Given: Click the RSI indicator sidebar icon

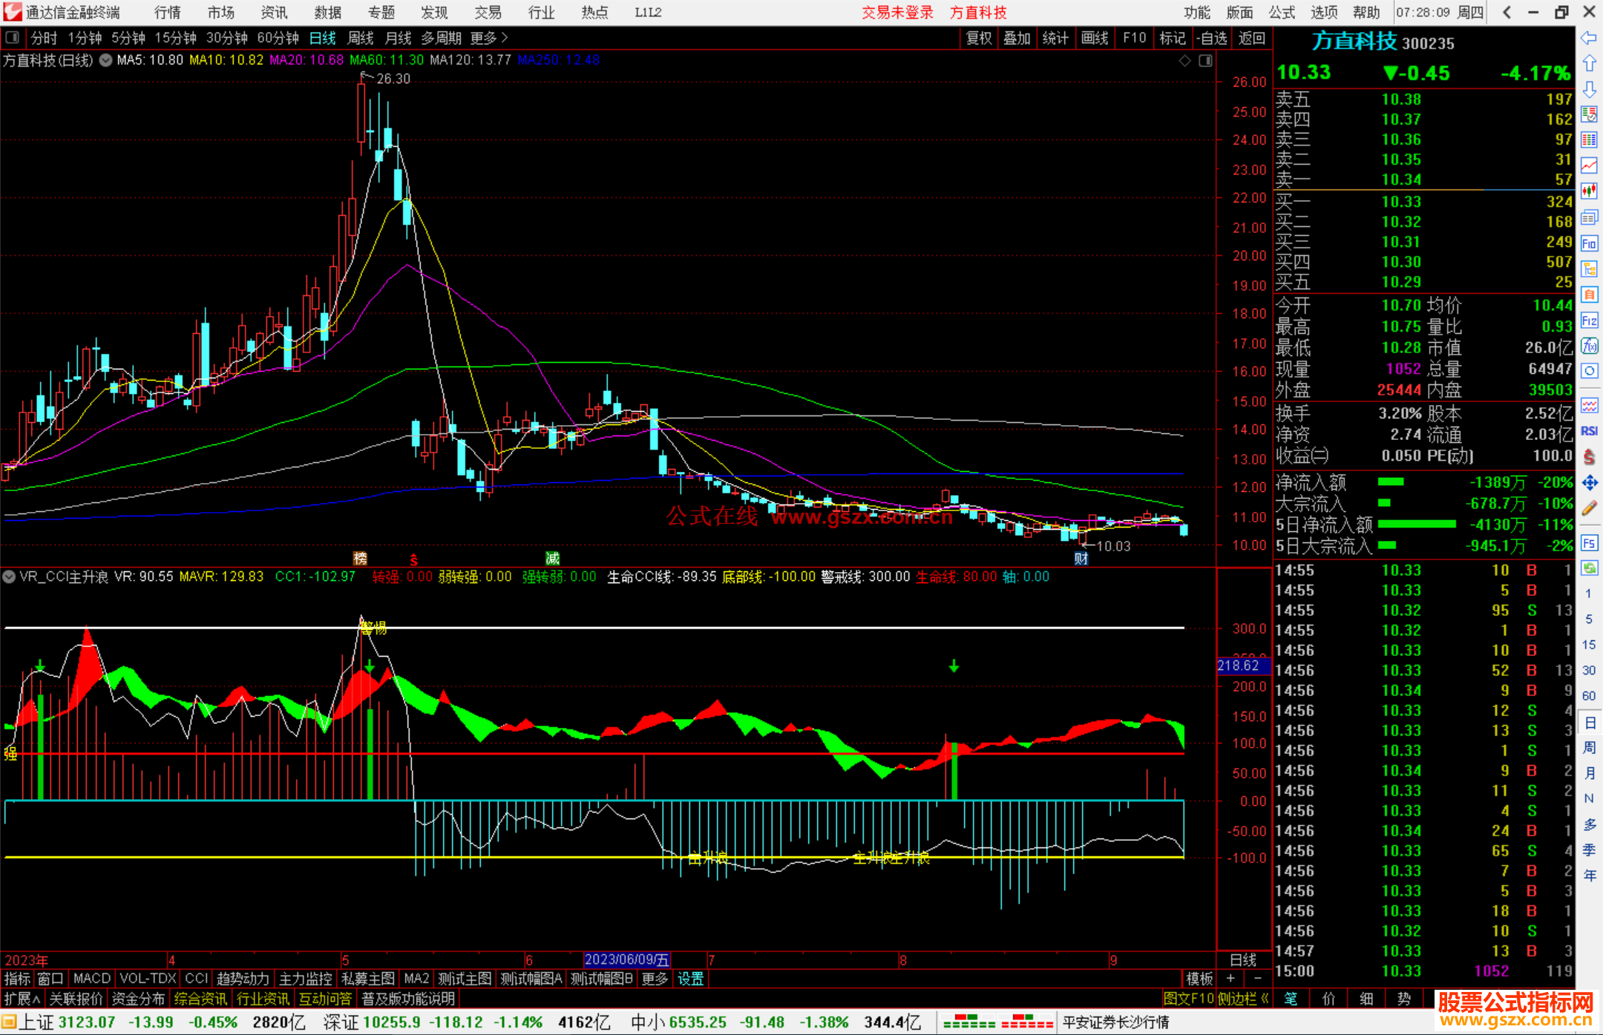Looking at the screenshot, I should (x=1589, y=431).
